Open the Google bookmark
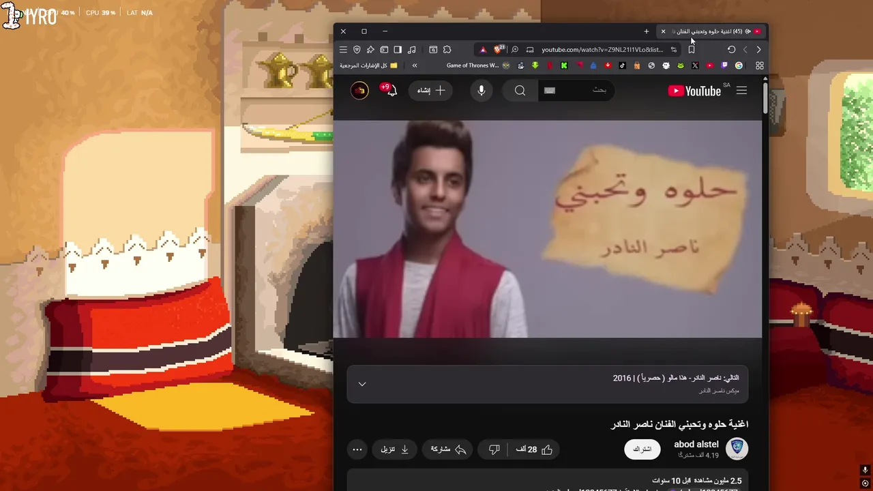 click(739, 65)
